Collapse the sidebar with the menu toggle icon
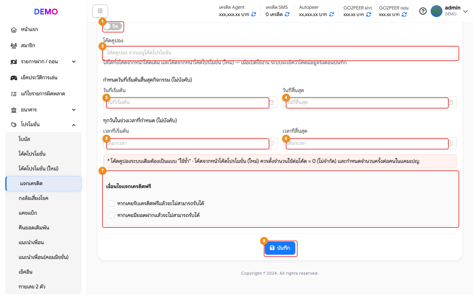The height and width of the screenshot is (295, 473). [x=100, y=11]
